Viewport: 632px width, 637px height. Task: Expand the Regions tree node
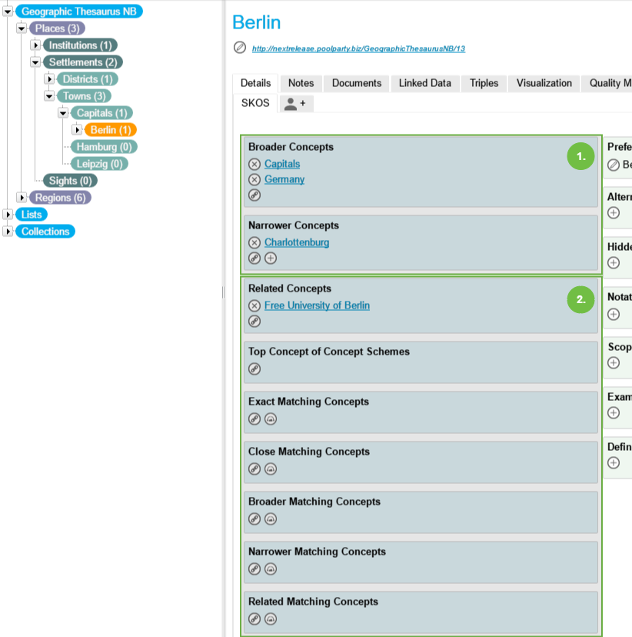[22, 198]
